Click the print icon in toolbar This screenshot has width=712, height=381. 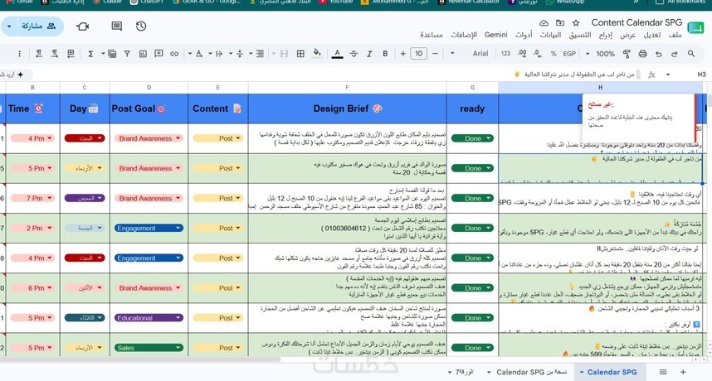642,54
